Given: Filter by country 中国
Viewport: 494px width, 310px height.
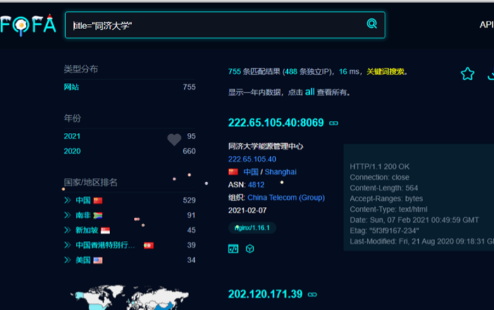Looking at the screenshot, I should pyautogui.click(x=83, y=201).
